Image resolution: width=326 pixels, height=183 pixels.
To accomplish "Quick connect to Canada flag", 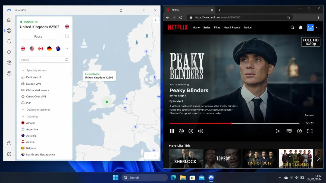I will [x=40, y=49].
